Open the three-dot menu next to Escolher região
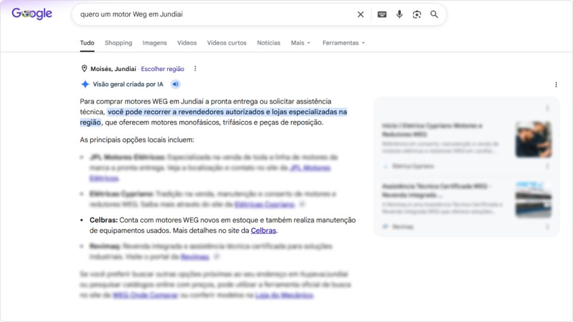This screenshot has width=573, height=322. coord(195,69)
